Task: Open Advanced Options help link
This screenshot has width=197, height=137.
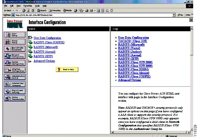Action: 130,80
